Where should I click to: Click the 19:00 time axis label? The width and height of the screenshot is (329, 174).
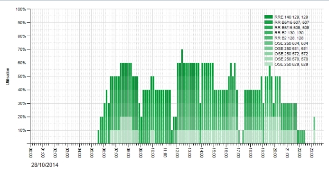(263, 152)
